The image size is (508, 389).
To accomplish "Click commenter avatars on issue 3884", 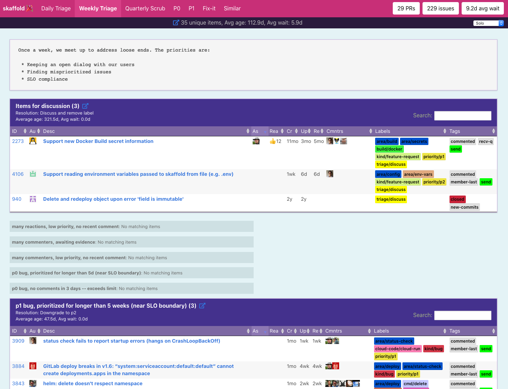I will click(332, 366).
